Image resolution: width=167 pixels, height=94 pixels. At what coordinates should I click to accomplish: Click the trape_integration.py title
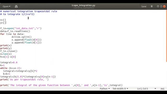click(x=83, y=5)
